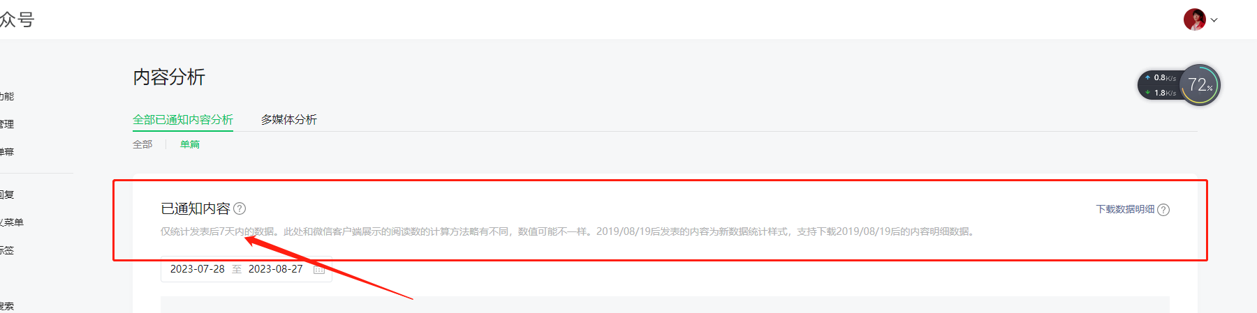Choose the 单篇 sub-filter
Image resolution: width=1257 pixels, height=313 pixels.
[190, 144]
